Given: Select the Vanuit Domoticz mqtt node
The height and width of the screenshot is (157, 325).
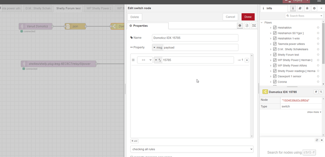Looking at the screenshot, I should click(x=35, y=26).
